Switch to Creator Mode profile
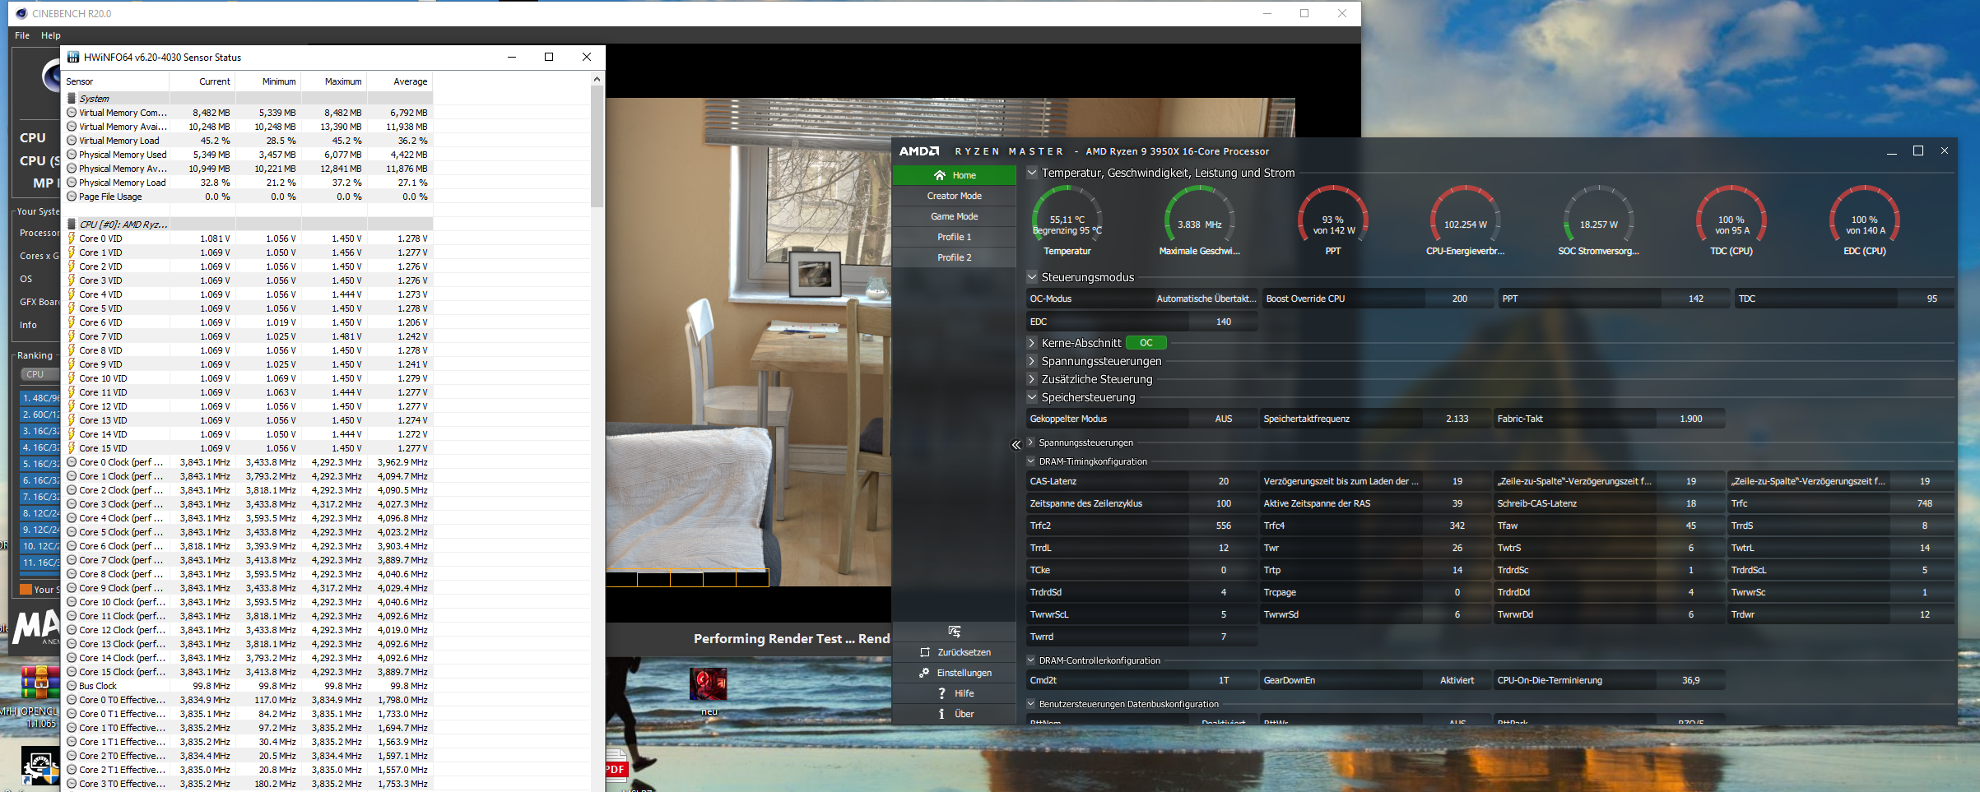1980x792 pixels. pyautogui.click(x=955, y=196)
